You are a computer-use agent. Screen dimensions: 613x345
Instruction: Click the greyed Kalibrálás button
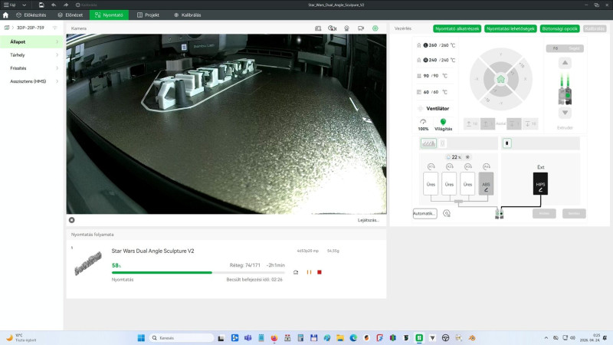point(595,28)
